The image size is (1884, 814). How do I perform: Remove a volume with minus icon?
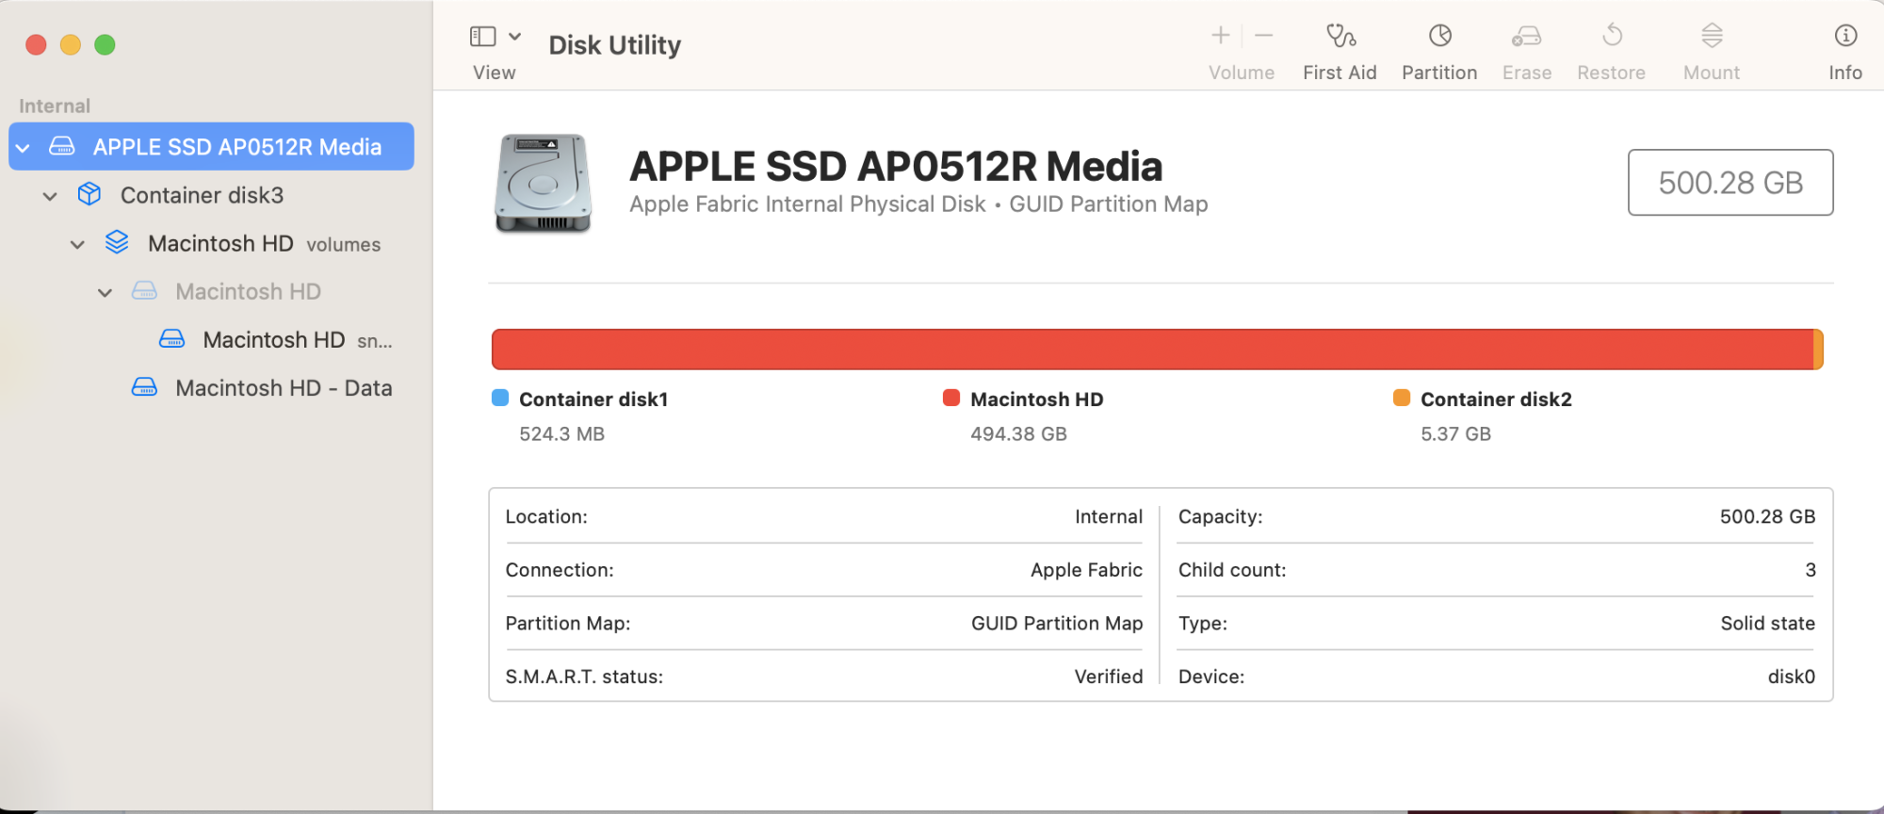(x=1264, y=36)
